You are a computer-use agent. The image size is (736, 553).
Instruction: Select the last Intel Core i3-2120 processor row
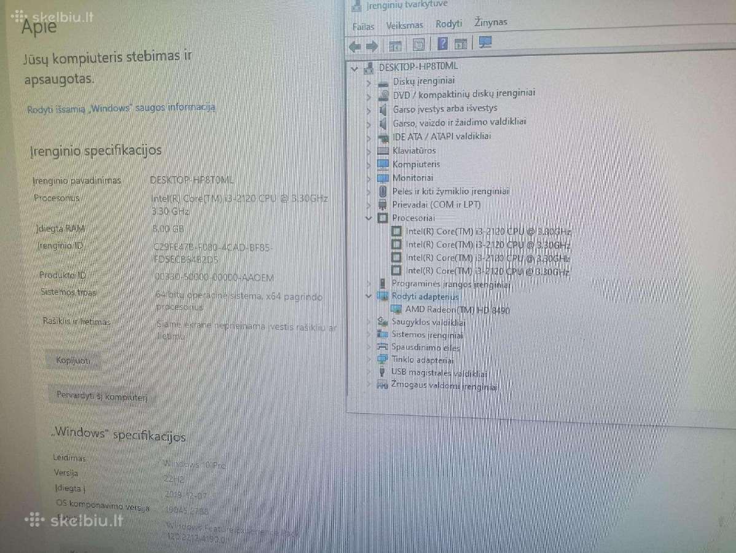click(x=488, y=272)
